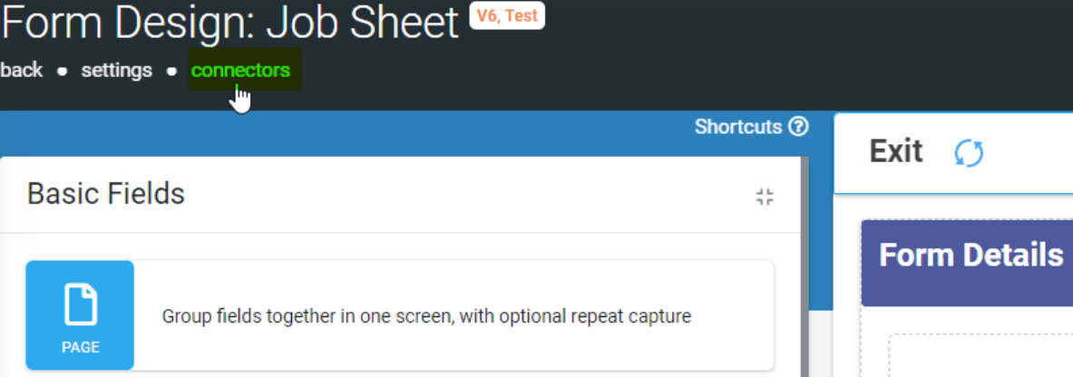Click the dashed empty area under Form Details
The image size is (1073, 377).
click(x=980, y=356)
